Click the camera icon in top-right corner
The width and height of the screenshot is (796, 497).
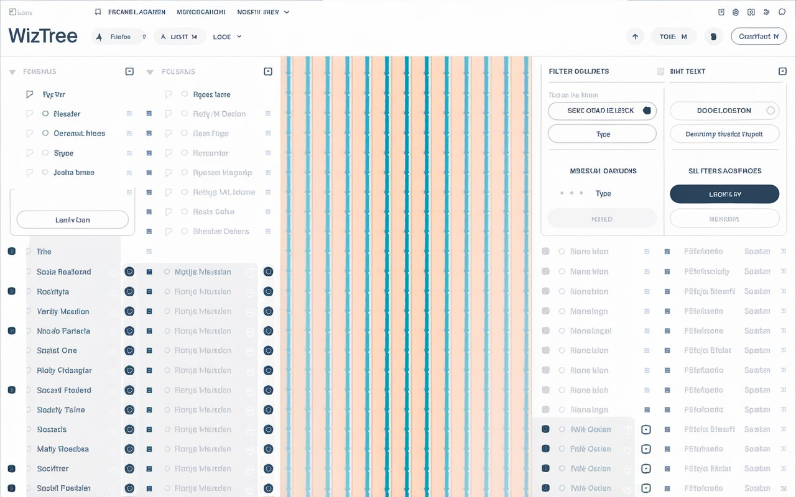click(x=751, y=12)
